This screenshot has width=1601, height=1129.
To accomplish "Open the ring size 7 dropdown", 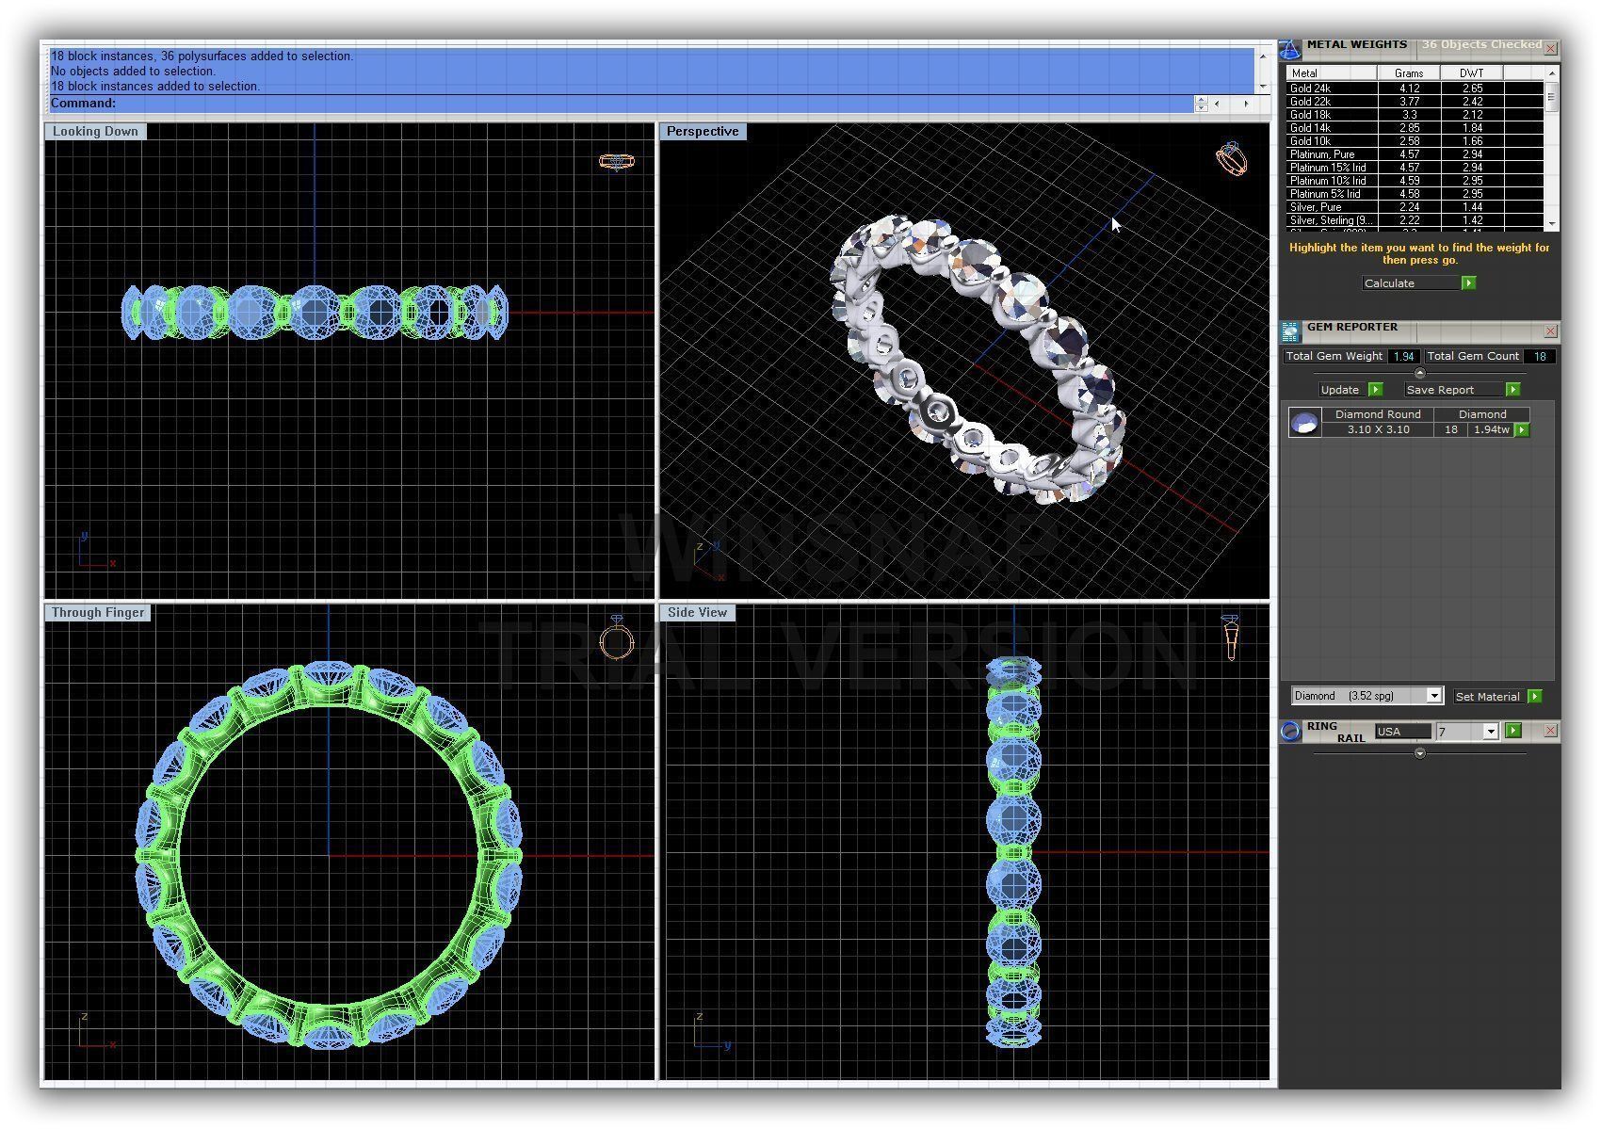I will point(1490,732).
